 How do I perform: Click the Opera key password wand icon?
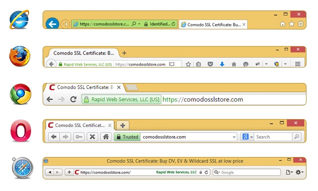coord(79,137)
